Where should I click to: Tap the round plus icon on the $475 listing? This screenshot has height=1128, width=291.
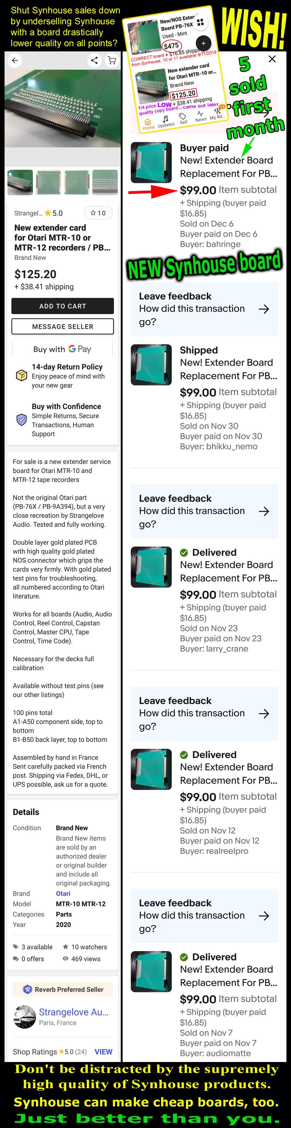click(203, 43)
